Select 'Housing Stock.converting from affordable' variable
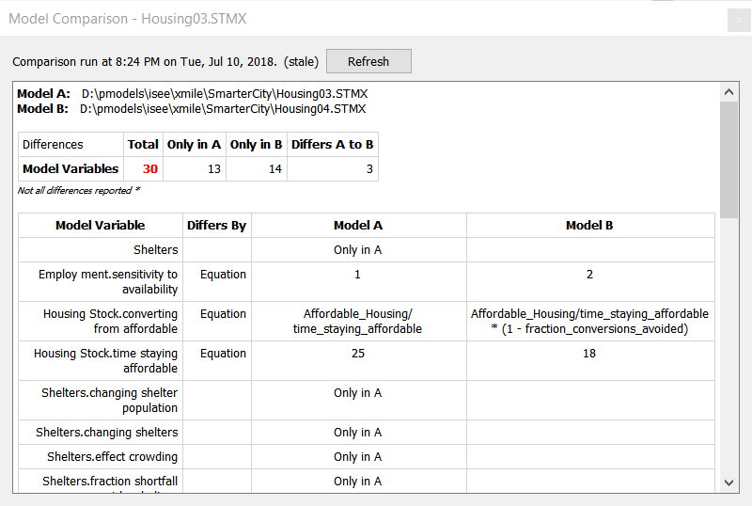Screen dimensions: 752x506 110,321
